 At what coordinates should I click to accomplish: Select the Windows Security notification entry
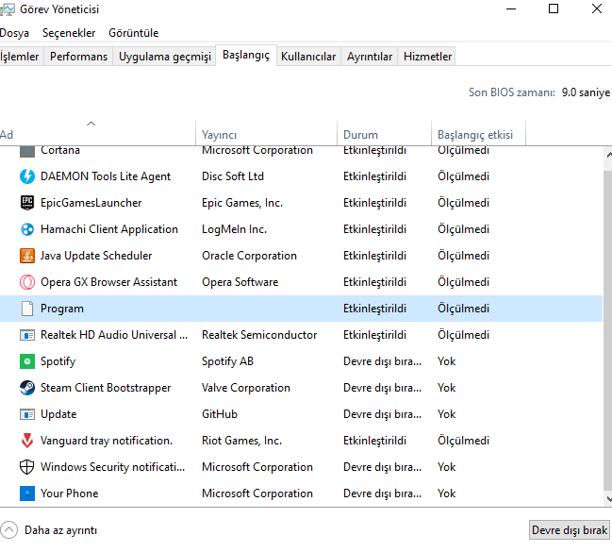point(112,467)
